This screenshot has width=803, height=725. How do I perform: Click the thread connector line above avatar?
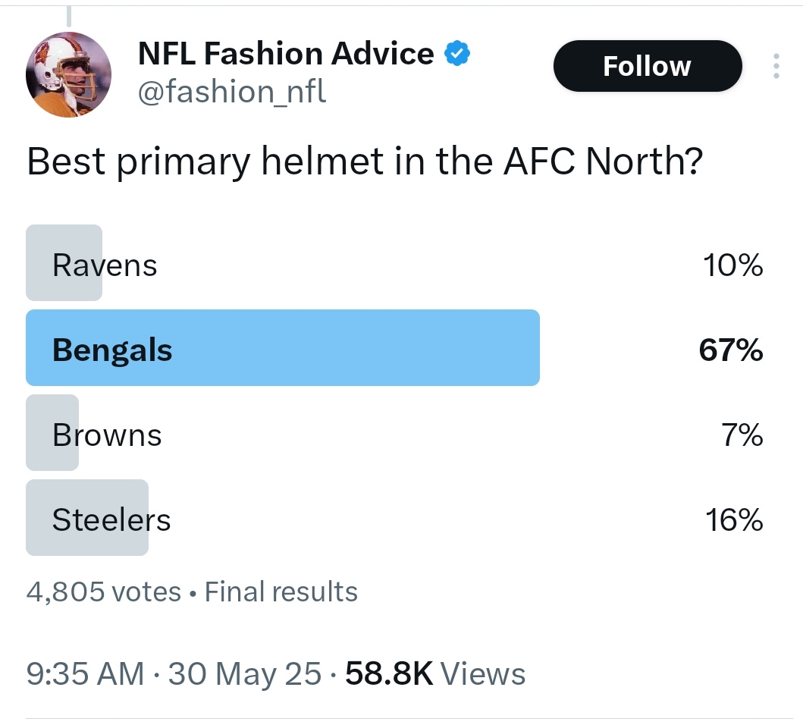pyautogui.click(x=69, y=16)
